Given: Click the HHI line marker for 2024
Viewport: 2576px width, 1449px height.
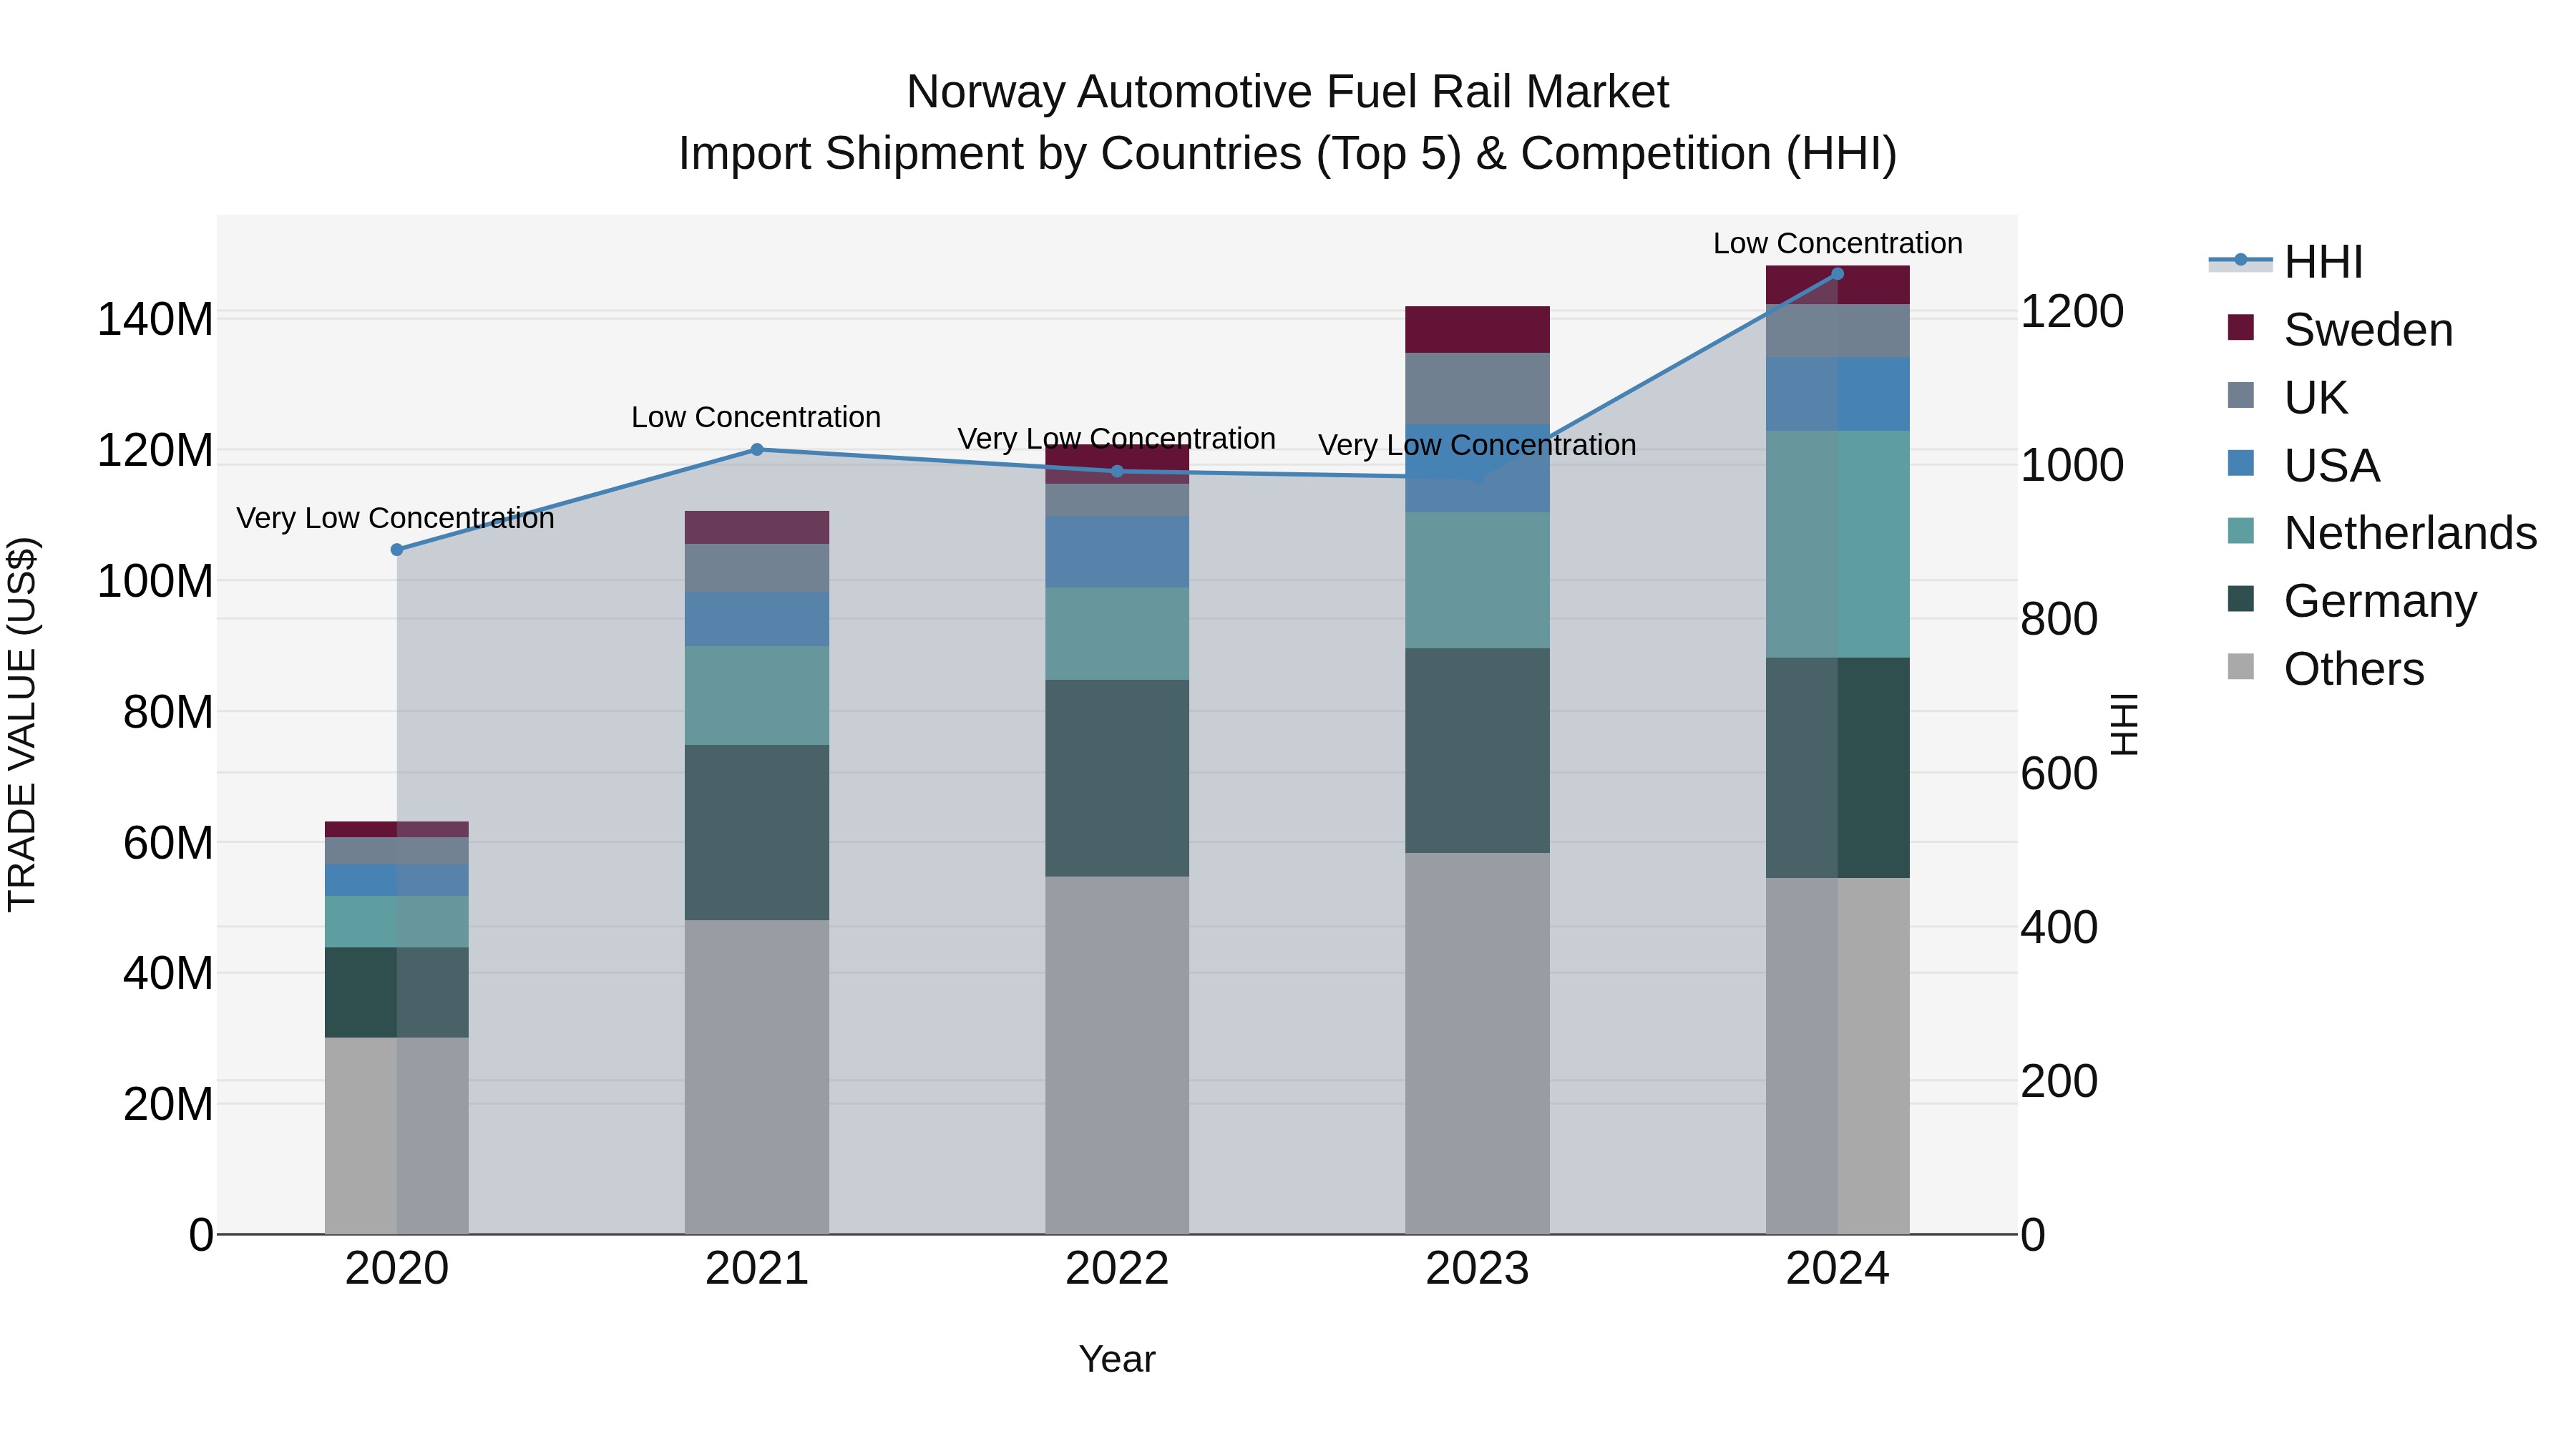Looking at the screenshot, I should pyautogui.click(x=1837, y=273).
